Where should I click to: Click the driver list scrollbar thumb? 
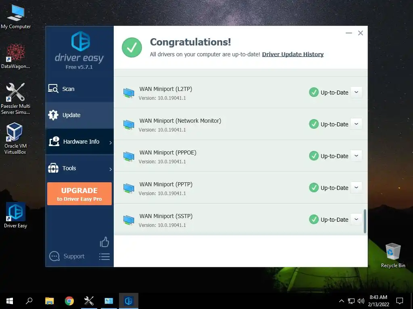[x=365, y=221]
